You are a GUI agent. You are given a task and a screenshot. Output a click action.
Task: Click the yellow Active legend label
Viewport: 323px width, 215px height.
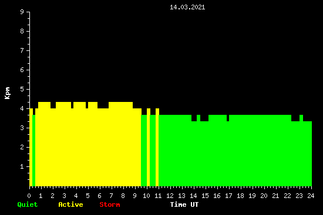click(x=70, y=204)
